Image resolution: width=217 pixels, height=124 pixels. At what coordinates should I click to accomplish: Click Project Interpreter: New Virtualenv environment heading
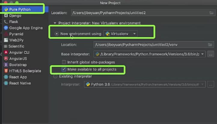click(99, 23)
